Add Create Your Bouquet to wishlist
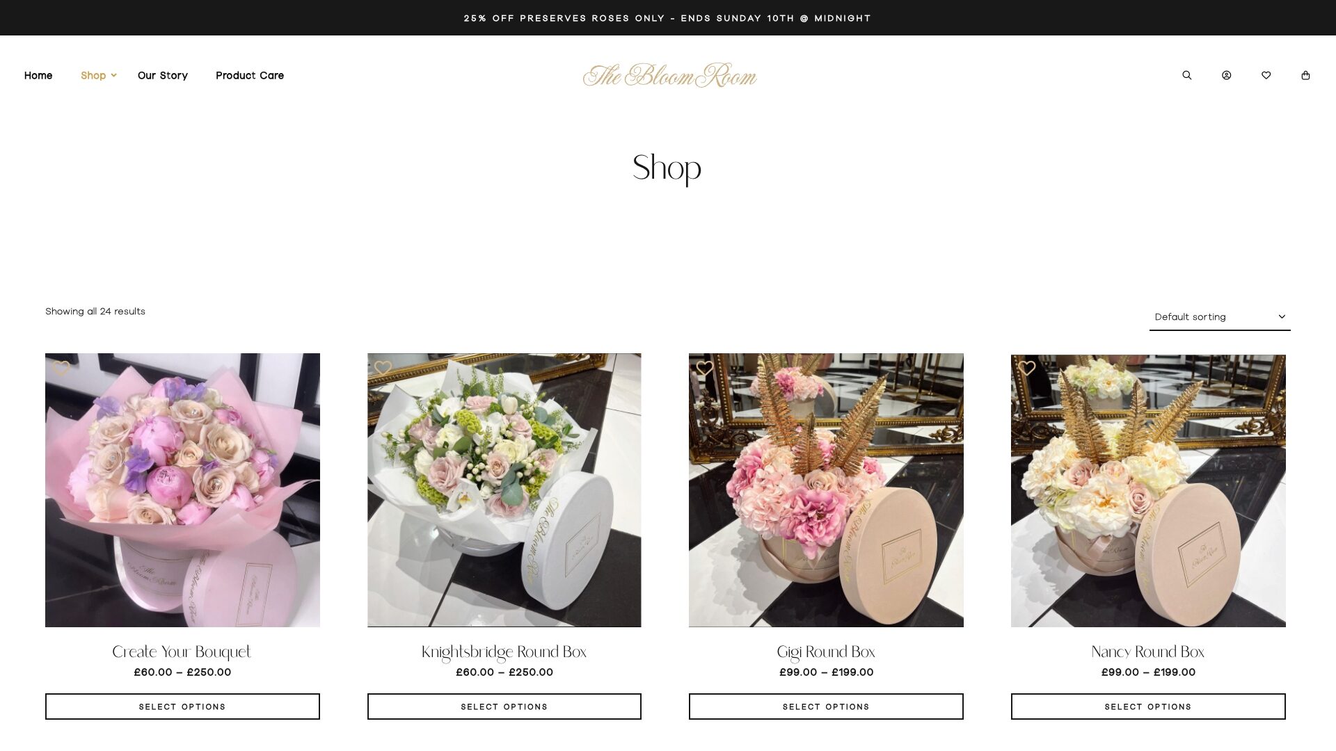 click(x=61, y=368)
